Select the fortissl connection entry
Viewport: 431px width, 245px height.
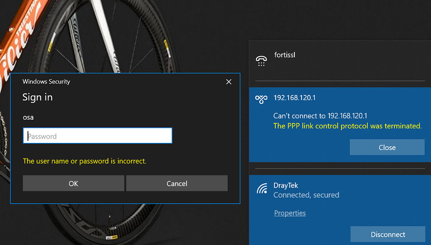tap(340, 60)
